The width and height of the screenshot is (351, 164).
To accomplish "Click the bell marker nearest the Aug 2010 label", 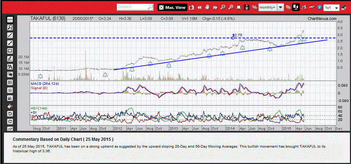I will pyautogui.click(x=40, y=76).
